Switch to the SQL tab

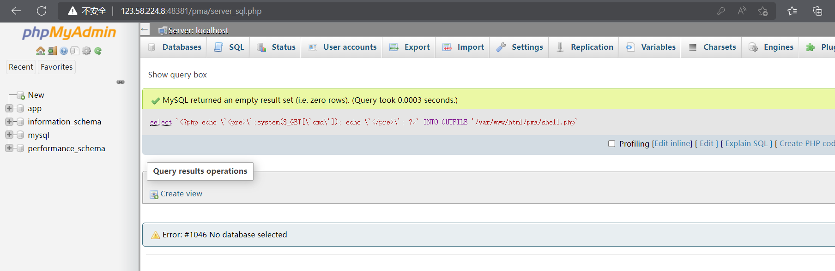tap(229, 47)
